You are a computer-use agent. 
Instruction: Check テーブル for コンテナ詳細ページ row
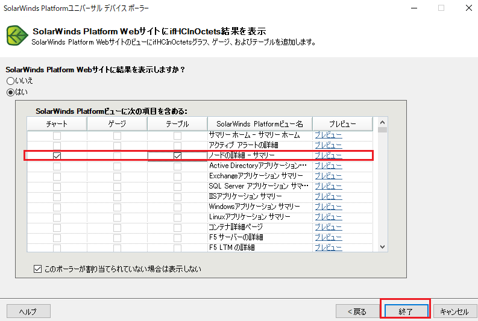(x=177, y=228)
